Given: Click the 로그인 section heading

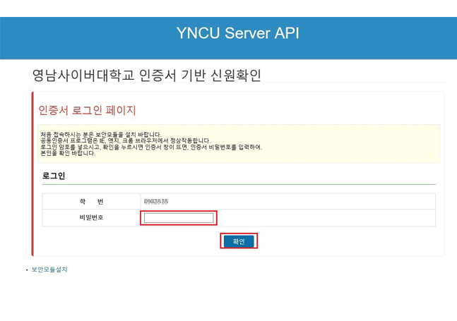Looking at the screenshot, I should point(54,176).
